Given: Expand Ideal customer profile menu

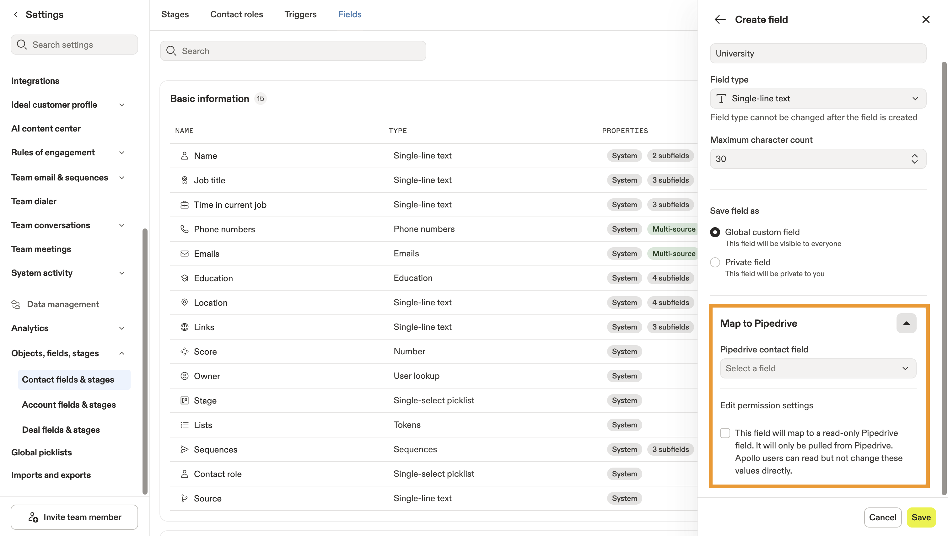Looking at the screenshot, I should 122,105.
